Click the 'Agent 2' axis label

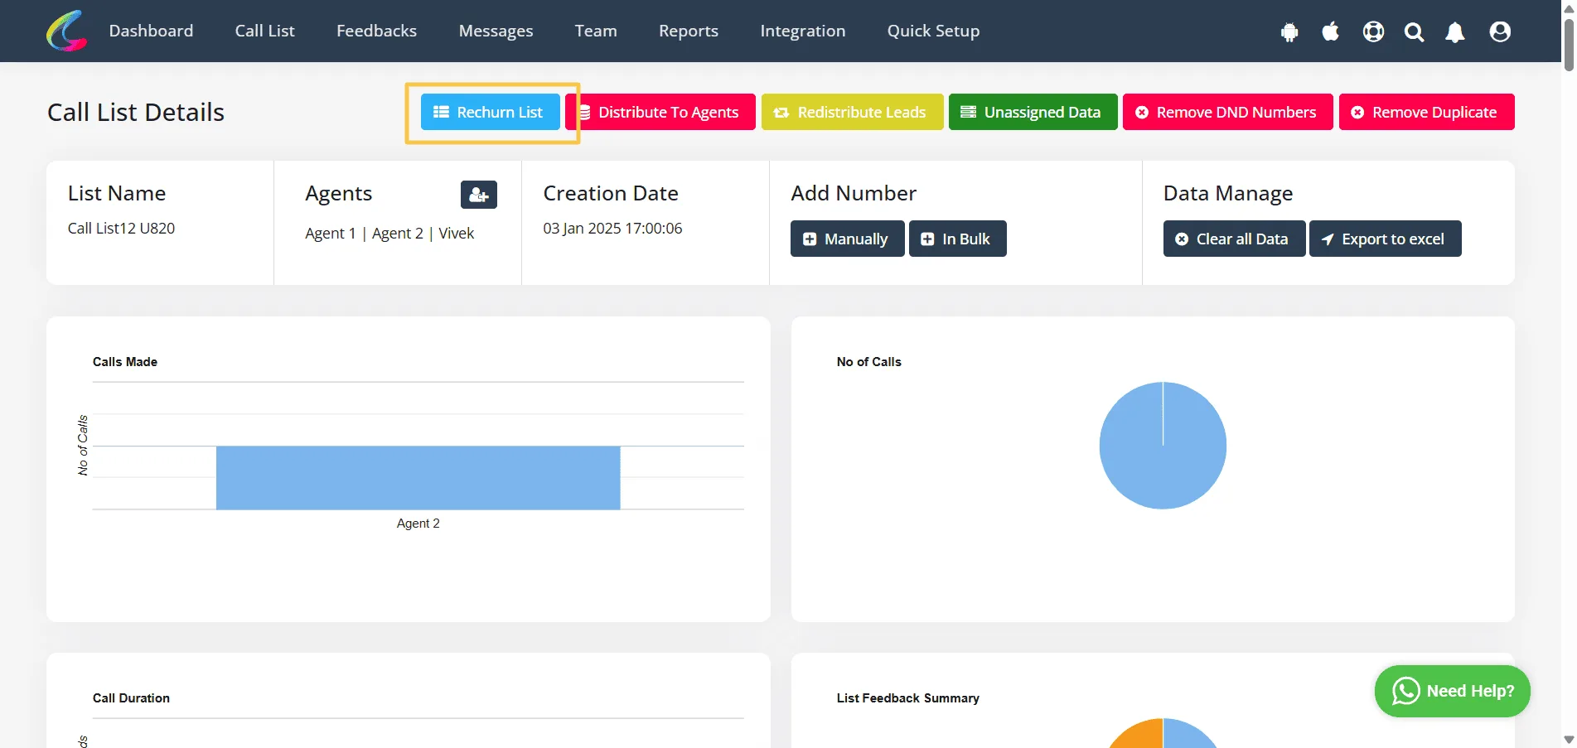[418, 524]
